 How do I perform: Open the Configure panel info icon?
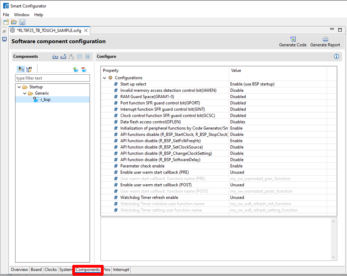click(336, 57)
